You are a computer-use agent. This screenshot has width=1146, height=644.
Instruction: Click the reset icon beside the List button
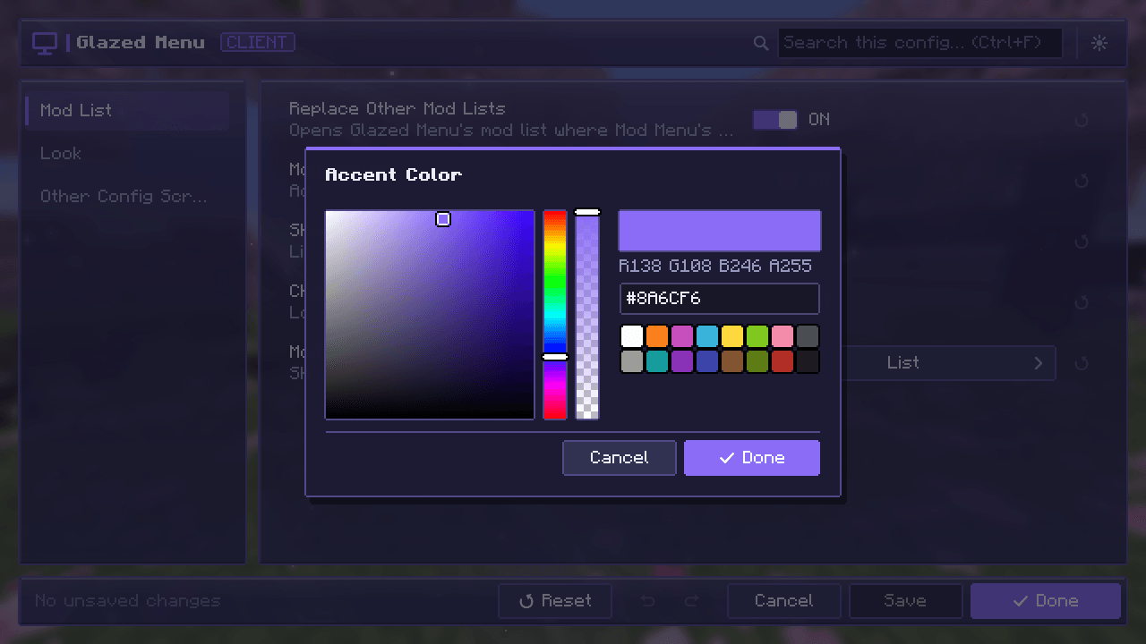[1082, 363]
